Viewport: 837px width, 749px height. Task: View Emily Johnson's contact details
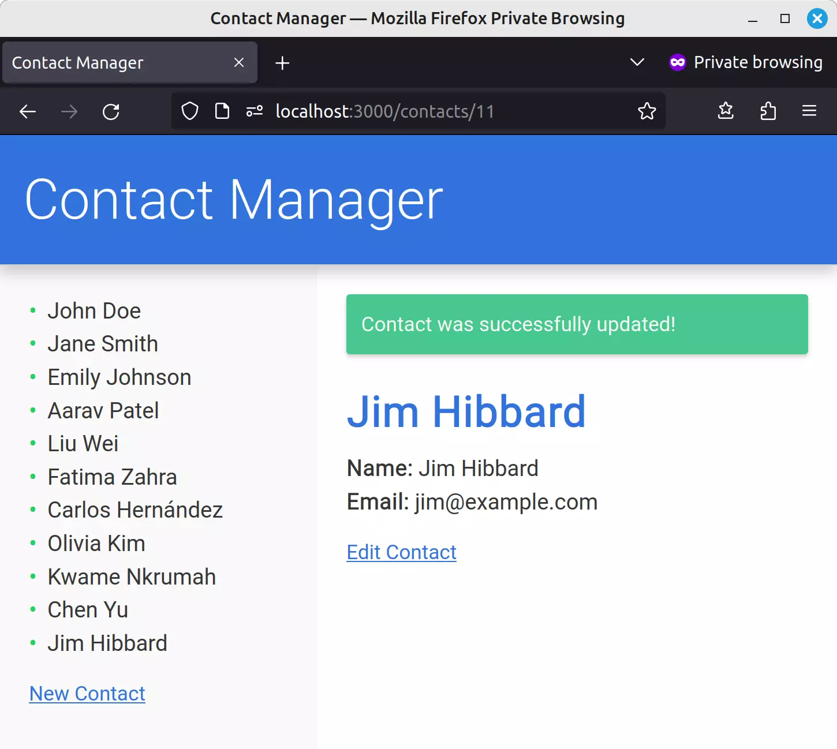click(x=119, y=377)
